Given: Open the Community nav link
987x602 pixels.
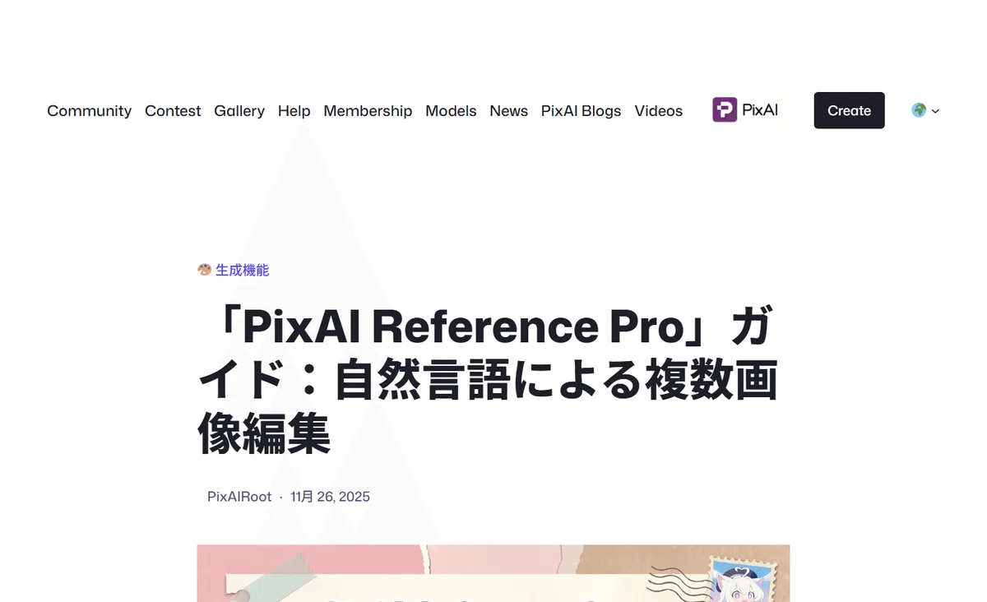Looking at the screenshot, I should 89,111.
